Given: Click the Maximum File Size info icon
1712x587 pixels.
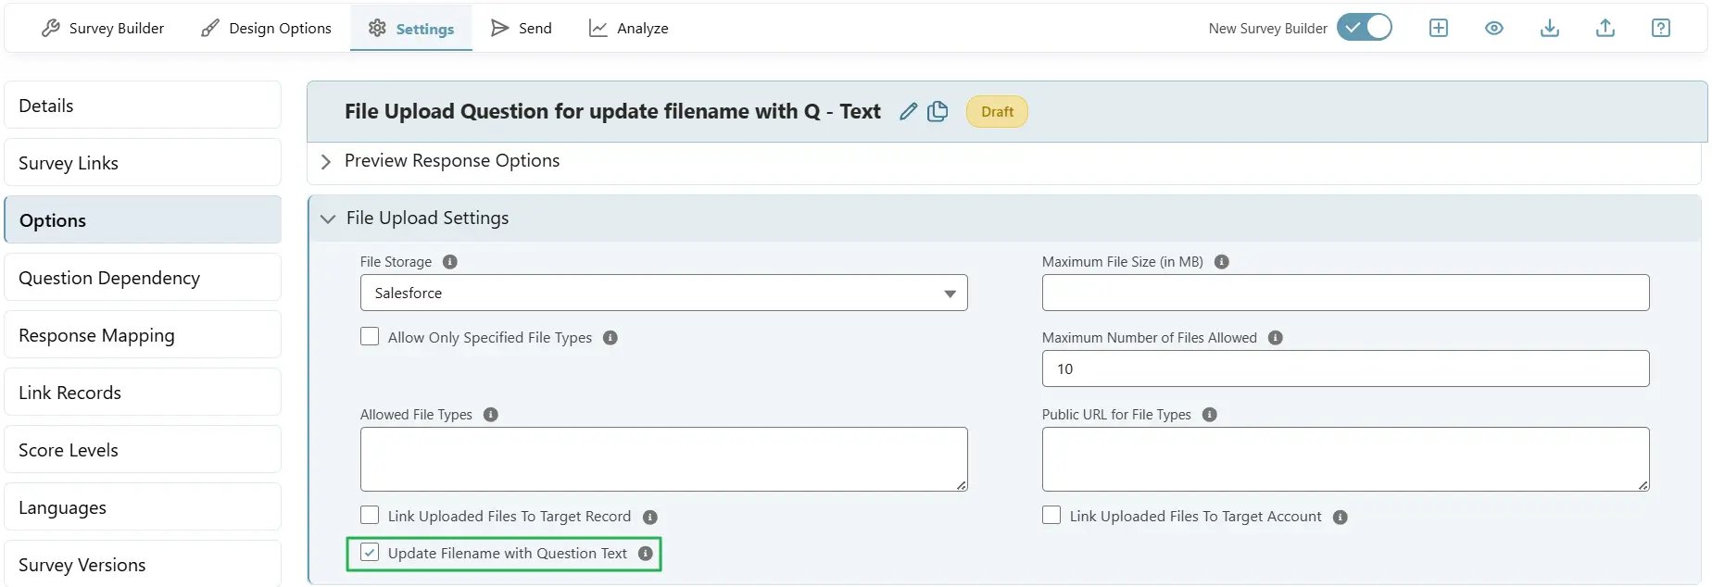Looking at the screenshot, I should 1222,262.
